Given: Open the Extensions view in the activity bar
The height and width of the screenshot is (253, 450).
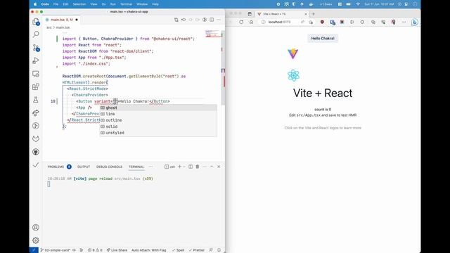Looking at the screenshot, I should 36,86.
